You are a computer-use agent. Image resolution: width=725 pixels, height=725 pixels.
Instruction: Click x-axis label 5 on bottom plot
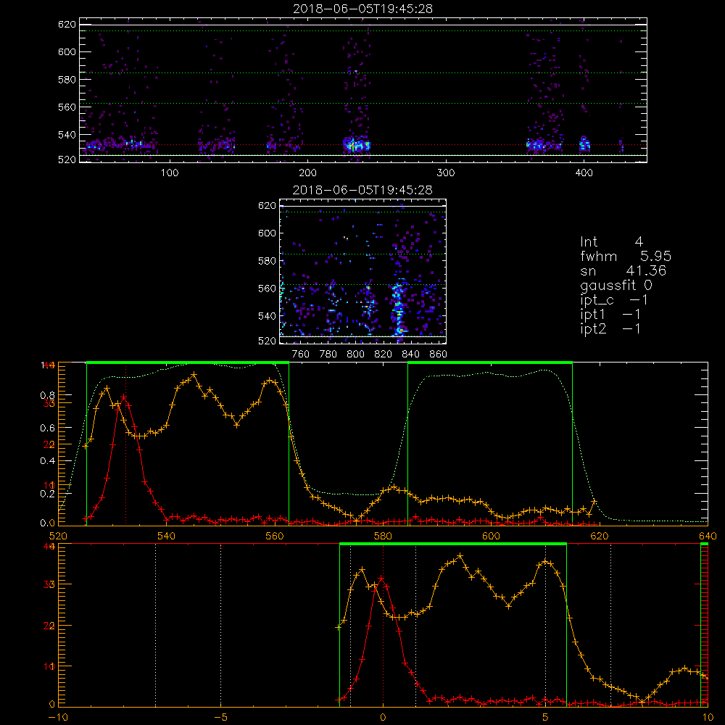point(546,718)
